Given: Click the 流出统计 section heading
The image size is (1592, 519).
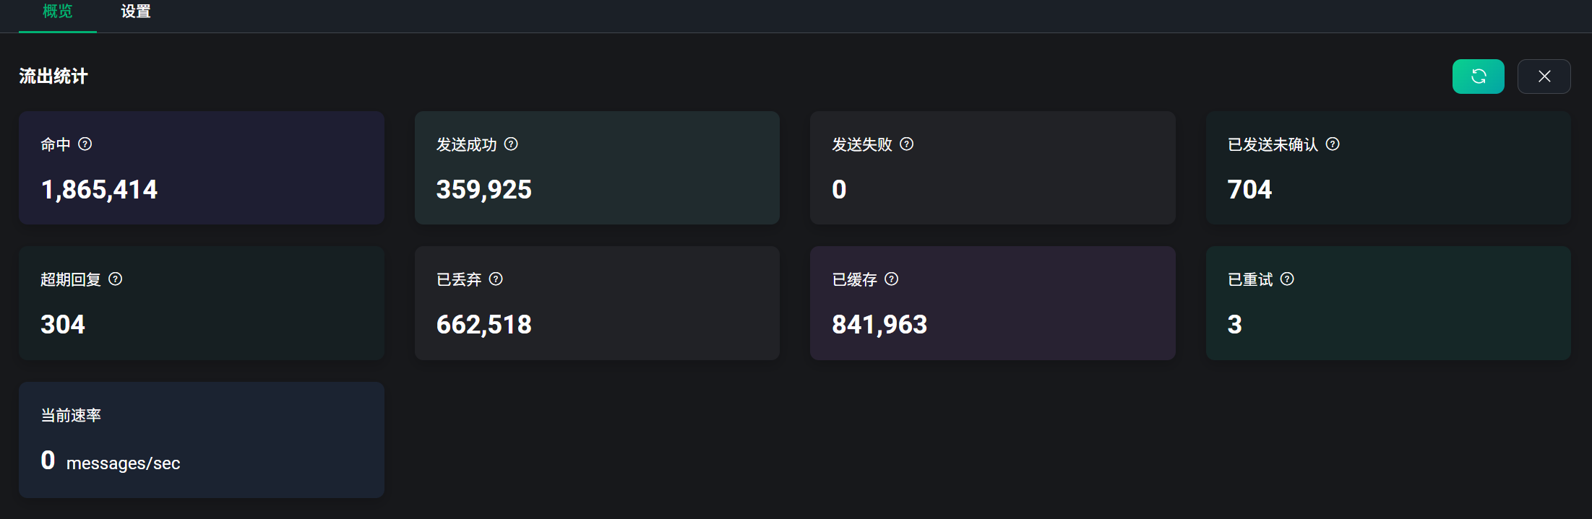Looking at the screenshot, I should pos(53,77).
